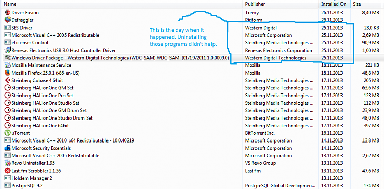Select Steinberg HALionOne Studio Drum Set name
The height and width of the screenshot is (189, 384).
click(52, 118)
